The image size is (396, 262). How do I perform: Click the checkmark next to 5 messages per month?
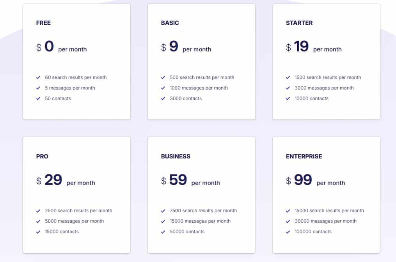(x=39, y=88)
